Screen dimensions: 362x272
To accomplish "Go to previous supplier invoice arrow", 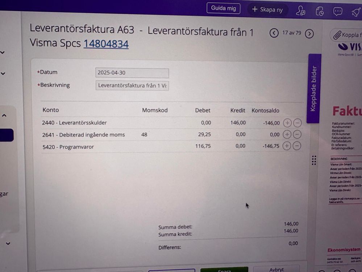I will (274, 33).
